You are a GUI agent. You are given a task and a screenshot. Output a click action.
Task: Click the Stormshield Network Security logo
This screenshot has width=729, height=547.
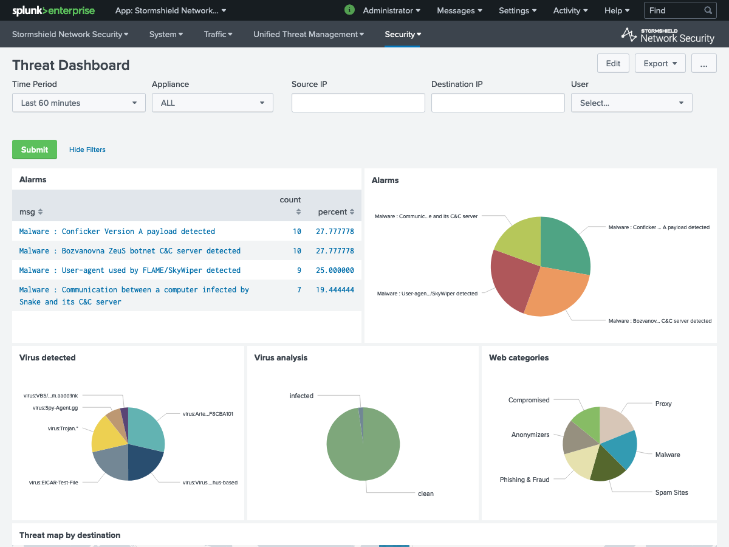[x=668, y=35]
